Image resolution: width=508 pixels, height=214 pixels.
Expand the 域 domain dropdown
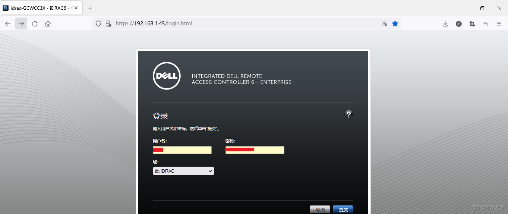183,171
